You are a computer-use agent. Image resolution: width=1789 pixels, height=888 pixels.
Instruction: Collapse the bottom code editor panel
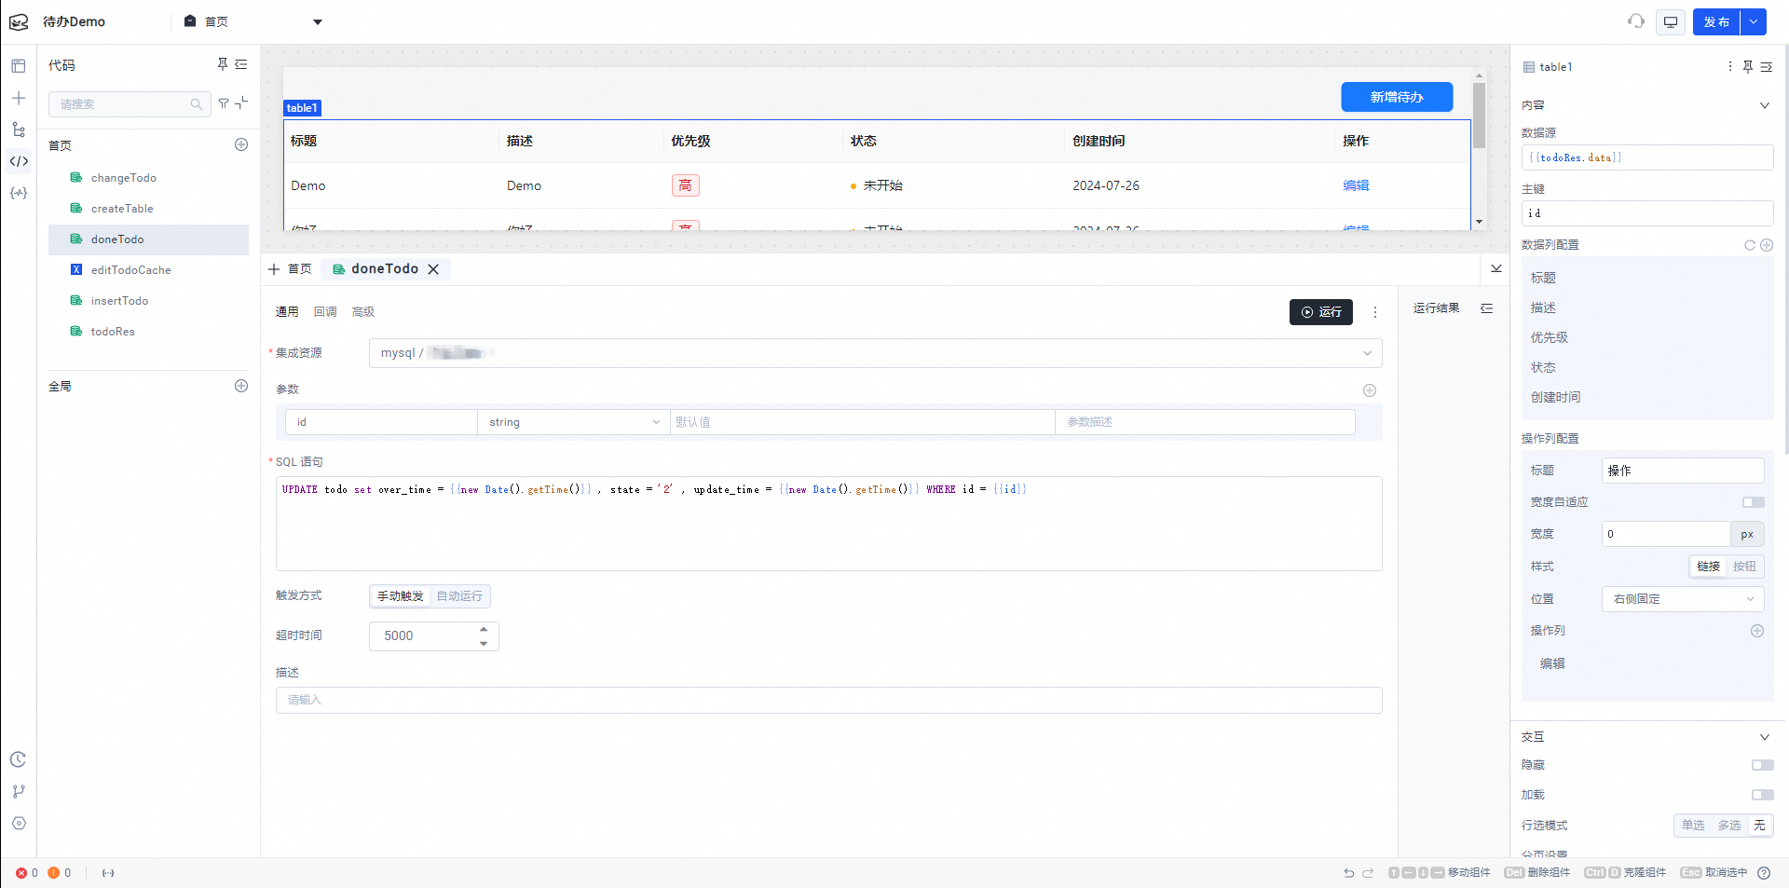point(1496,268)
